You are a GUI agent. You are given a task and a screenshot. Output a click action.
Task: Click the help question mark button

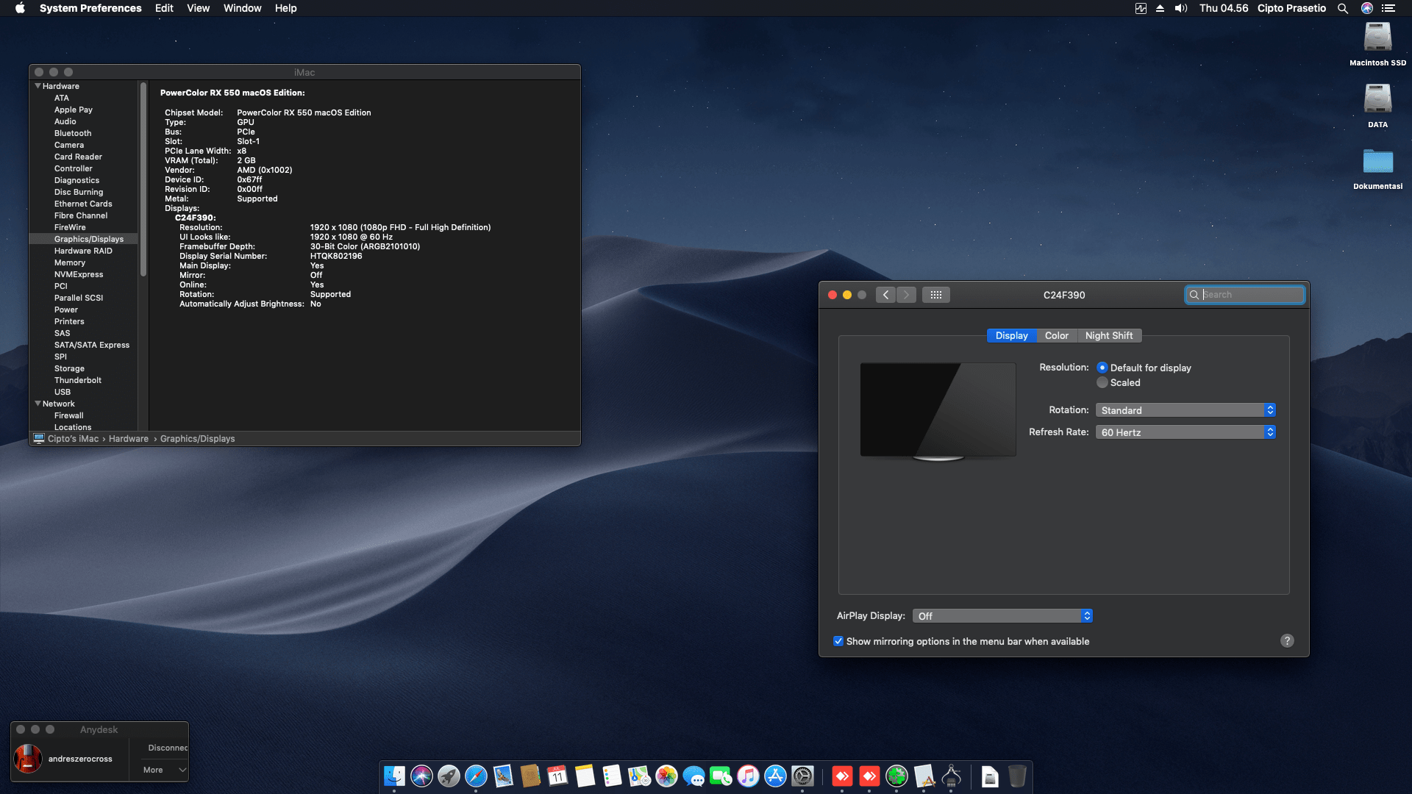pos(1287,641)
